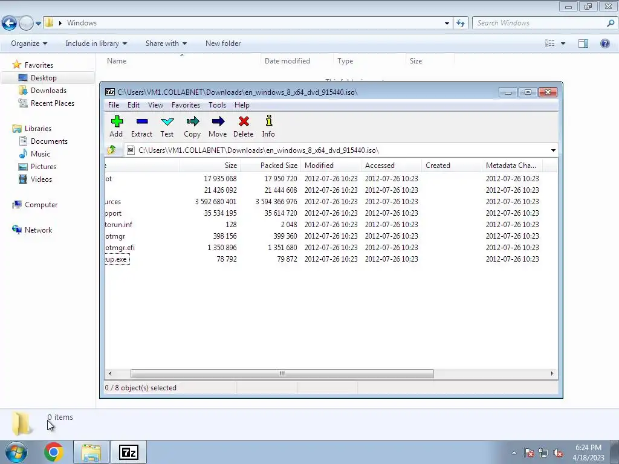Click the horizontal scrollbar thumb in 7-Zip
Viewport: 619px width, 464px height.
(x=282, y=373)
